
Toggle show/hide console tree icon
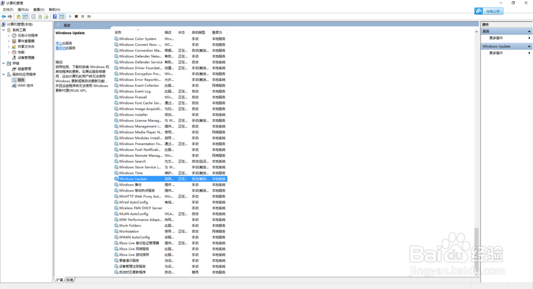pos(25,17)
